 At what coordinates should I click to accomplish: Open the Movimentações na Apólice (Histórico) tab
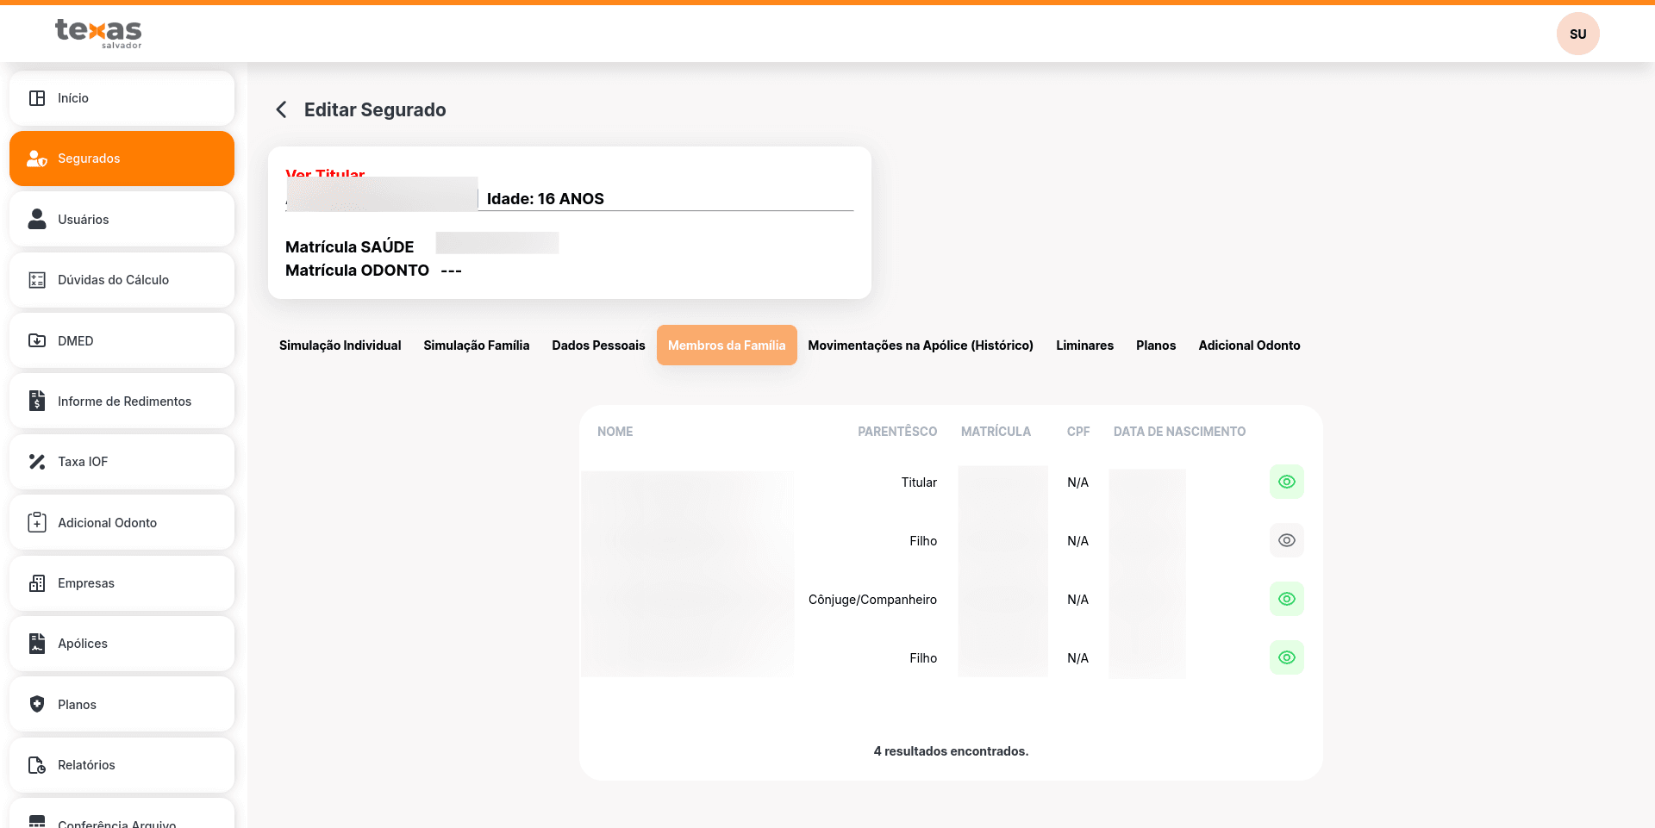(920, 346)
